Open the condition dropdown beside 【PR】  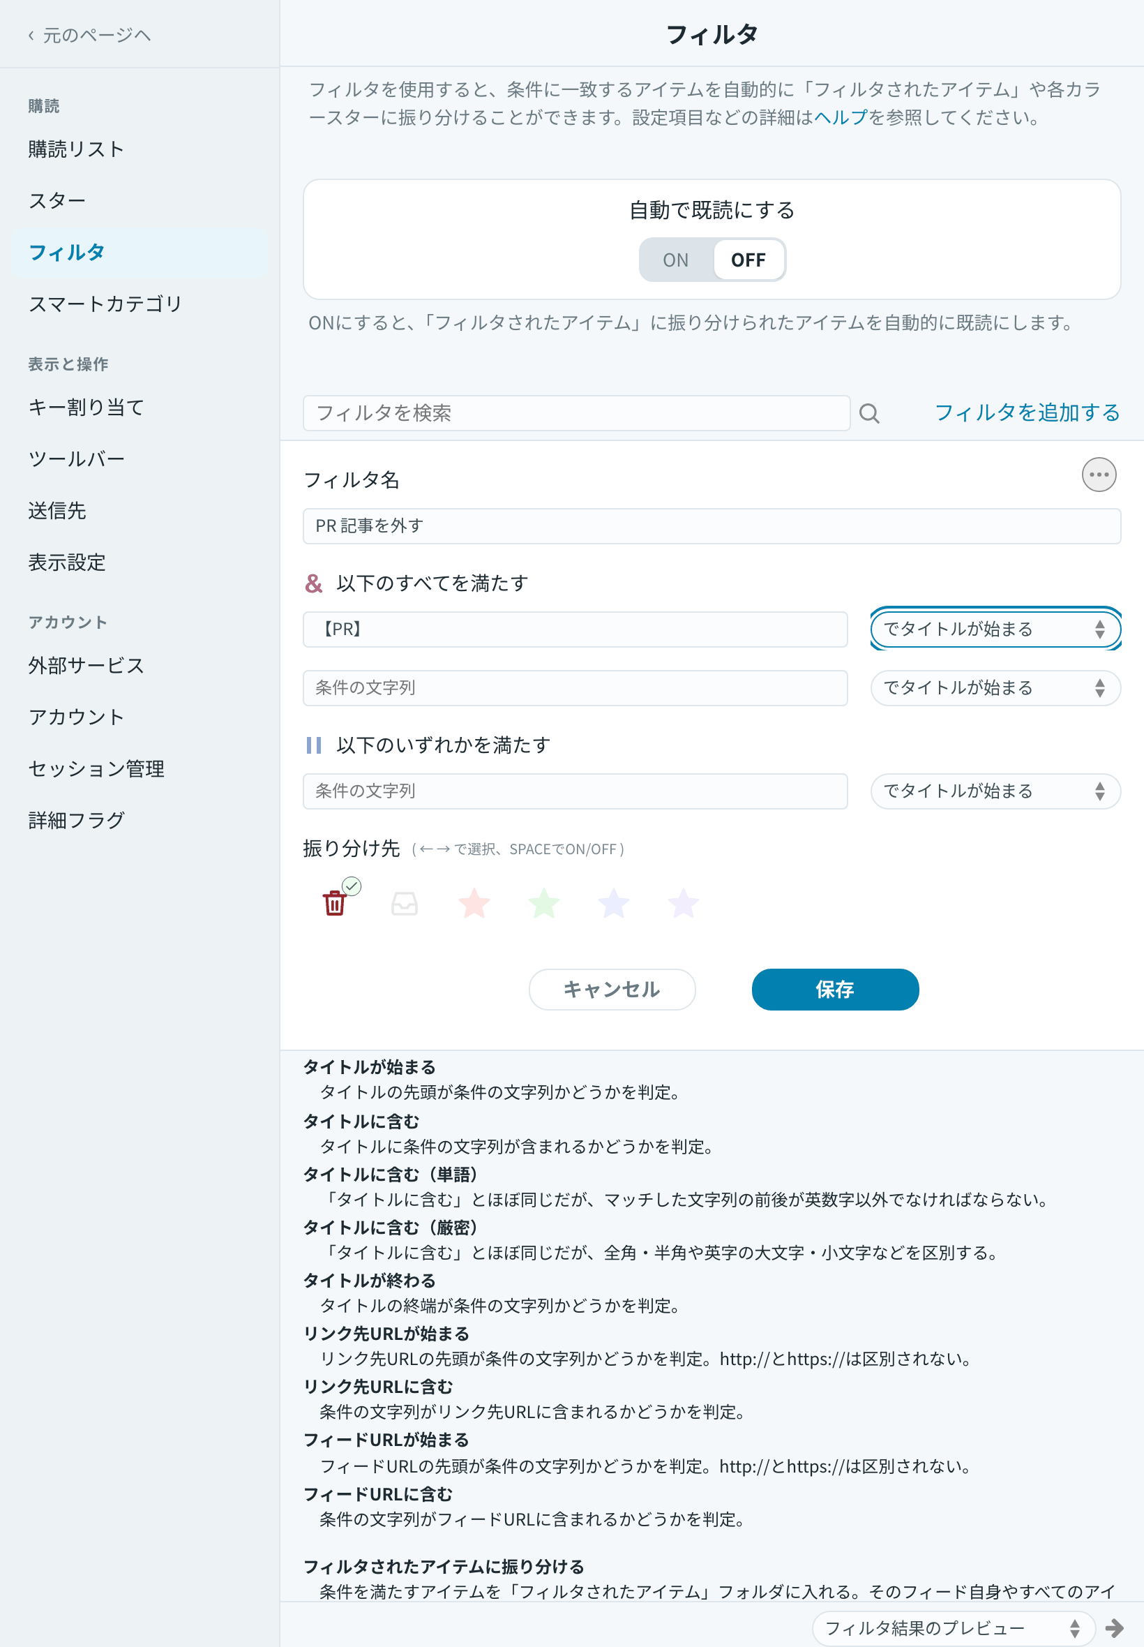(995, 629)
